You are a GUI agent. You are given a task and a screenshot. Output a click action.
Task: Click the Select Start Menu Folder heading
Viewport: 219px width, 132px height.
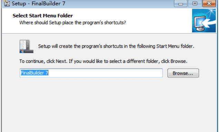(43, 15)
